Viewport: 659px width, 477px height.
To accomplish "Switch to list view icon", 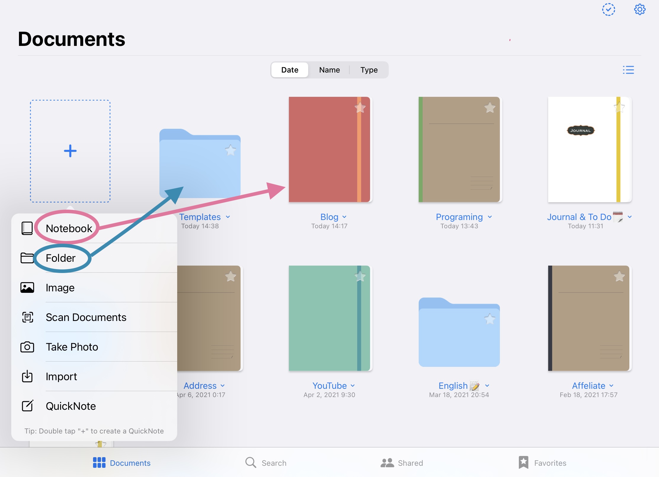I will pyautogui.click(x=628, y=70).
